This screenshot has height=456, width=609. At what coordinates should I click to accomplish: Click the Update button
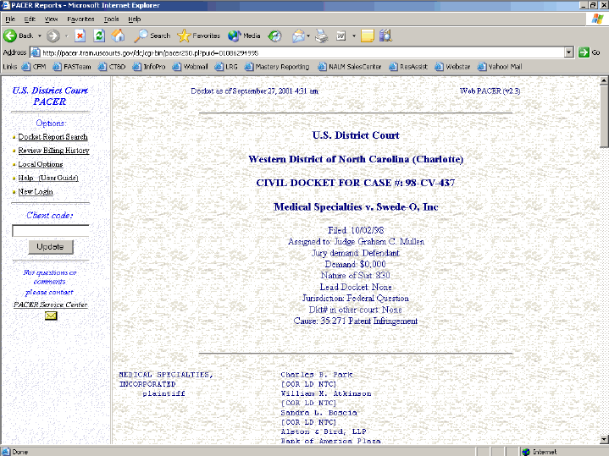[51, 247]
